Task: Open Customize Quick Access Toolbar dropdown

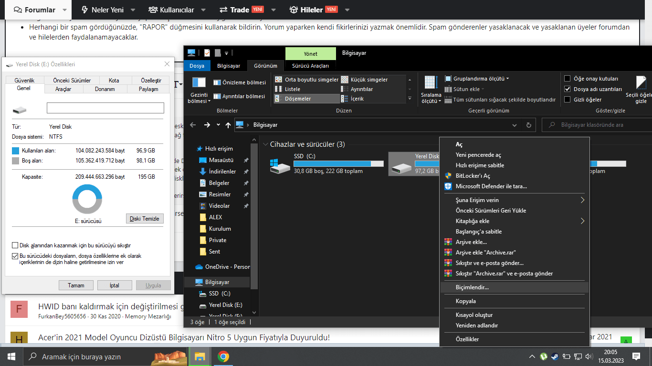Action: coord(227,53)
